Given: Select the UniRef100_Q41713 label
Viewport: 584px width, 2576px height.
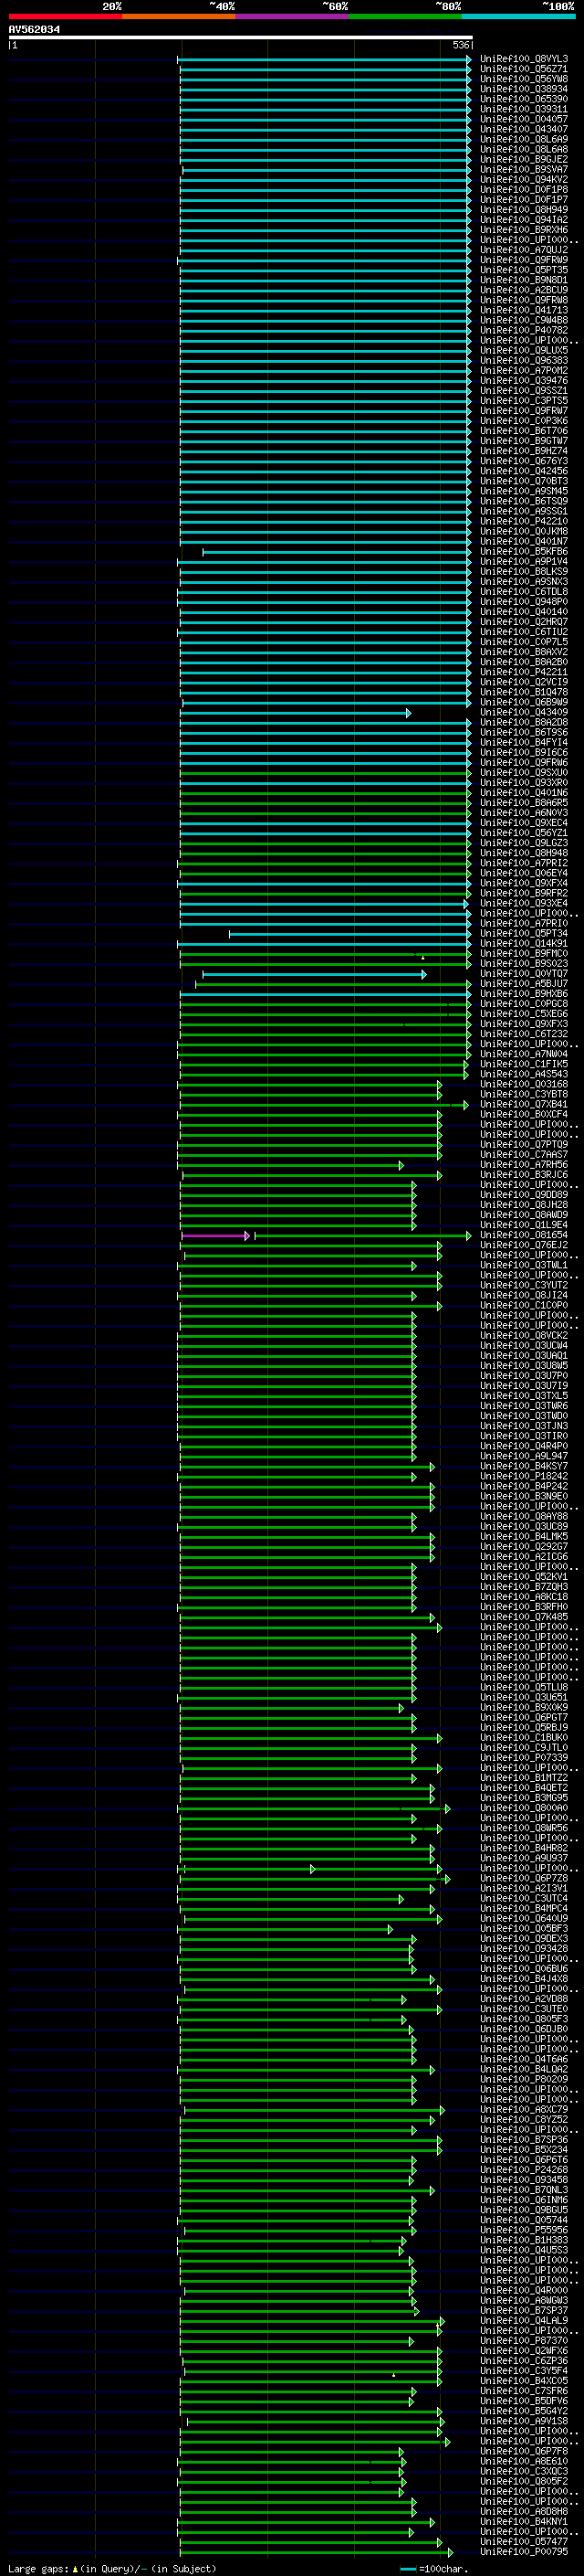Looking at the screenshot, I should (523, 310).
